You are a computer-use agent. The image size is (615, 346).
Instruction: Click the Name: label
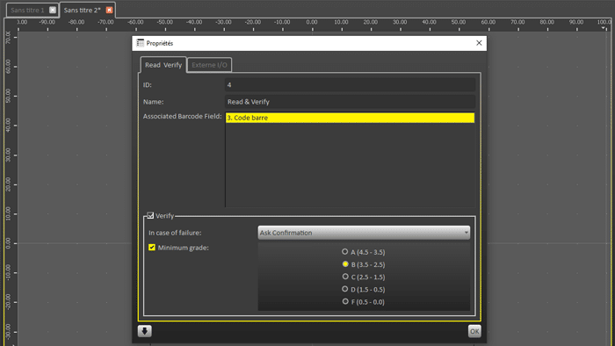click(x=154, y=102)
